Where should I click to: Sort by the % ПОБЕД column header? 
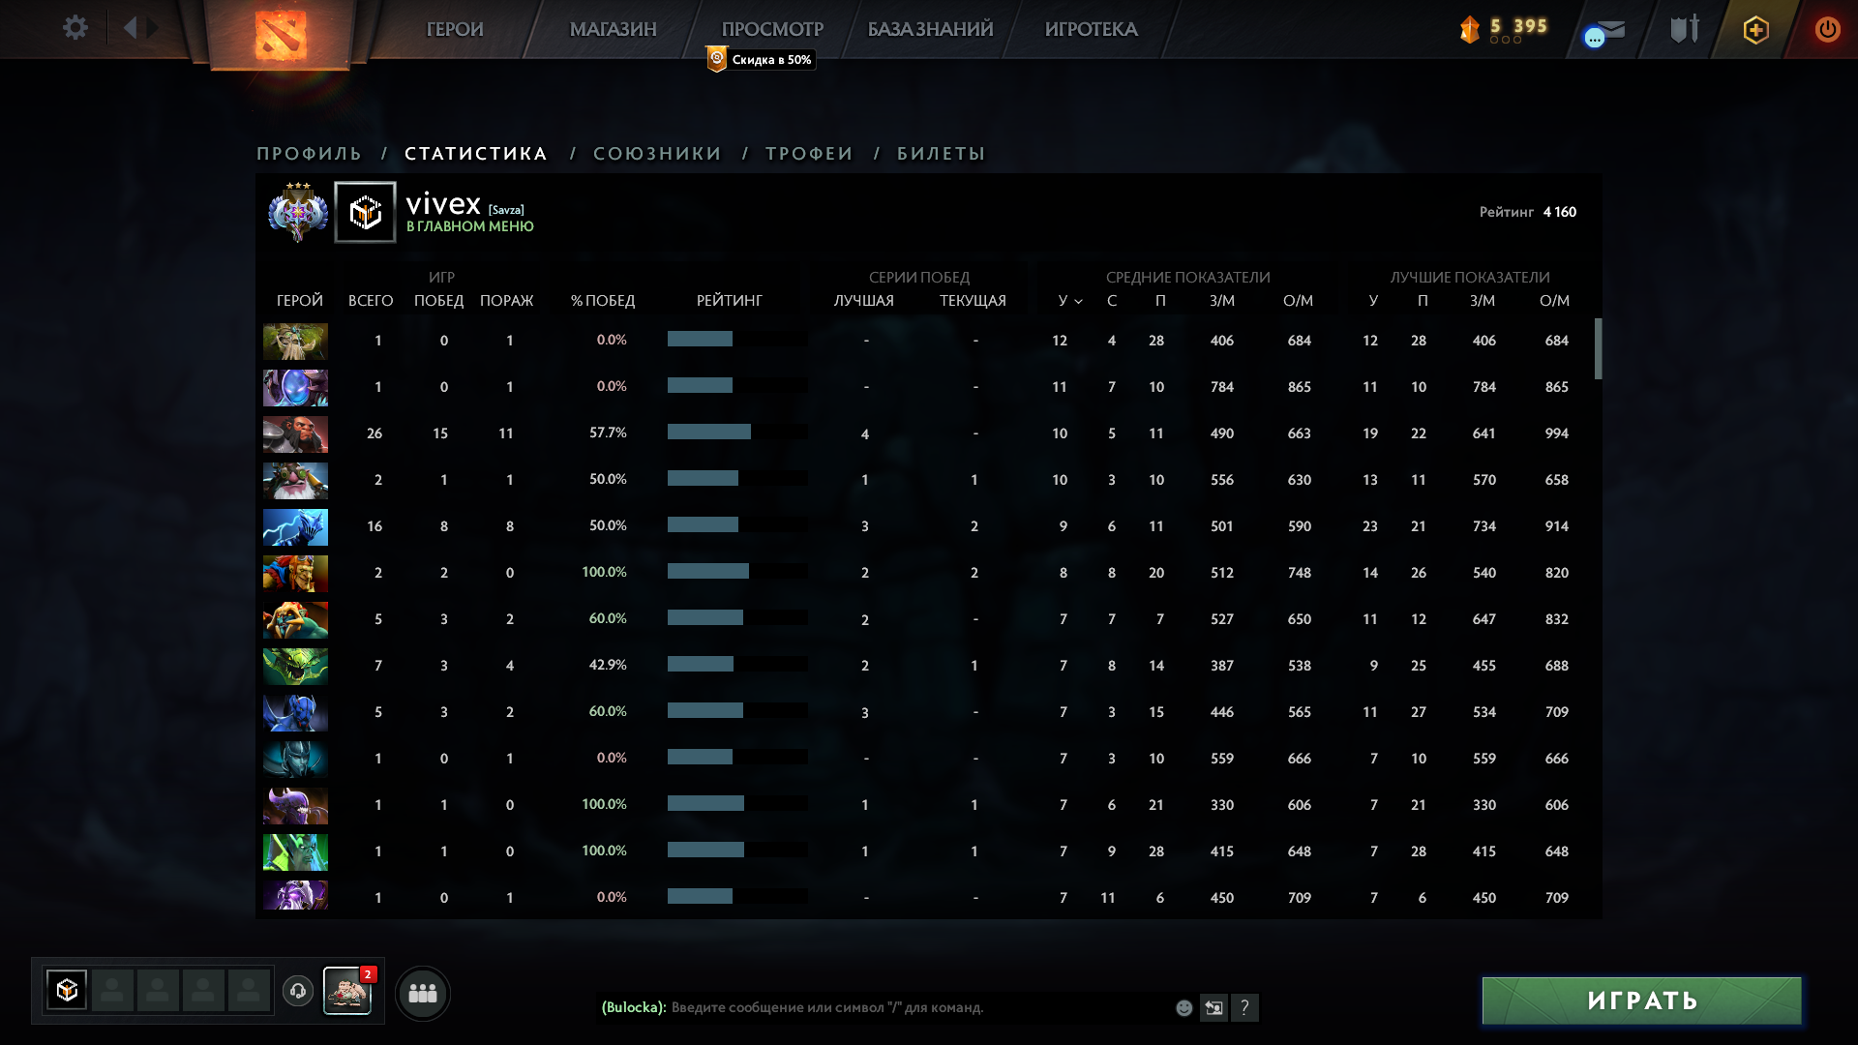[x=603, y=301]
